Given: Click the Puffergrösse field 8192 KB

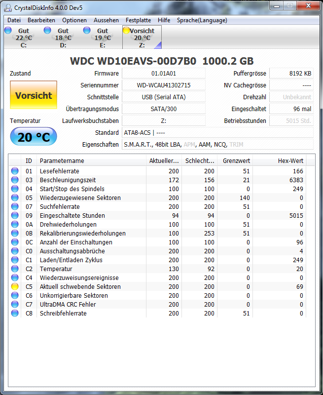Looking at the screenshot, I should coord(291,73).
